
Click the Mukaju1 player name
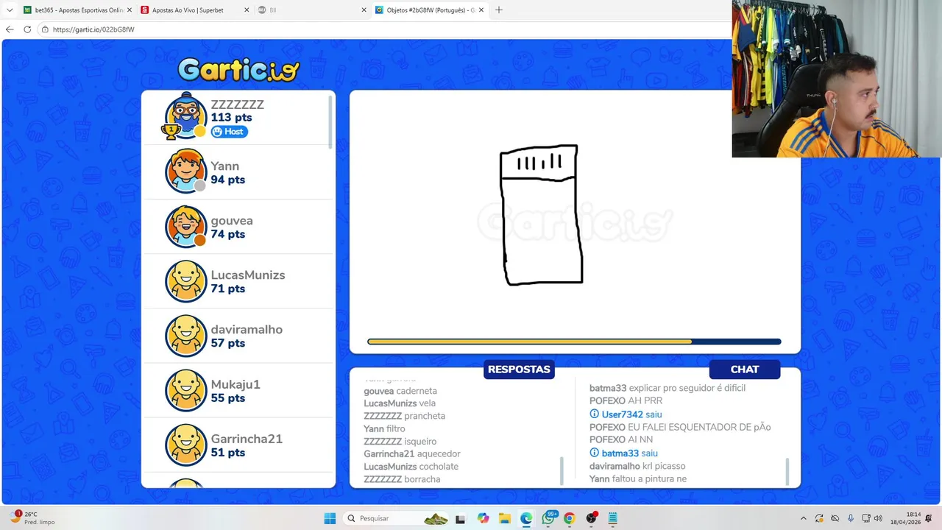[x=235, y=384]
